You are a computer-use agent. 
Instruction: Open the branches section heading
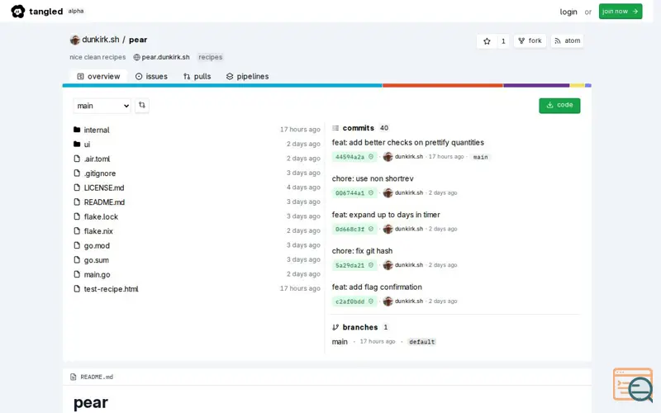click(x=360, y=327)
